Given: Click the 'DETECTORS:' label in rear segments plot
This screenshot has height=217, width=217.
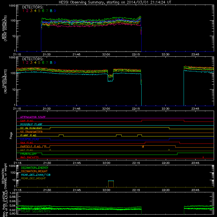Looking at the screenshot, I should pos(33,59).
